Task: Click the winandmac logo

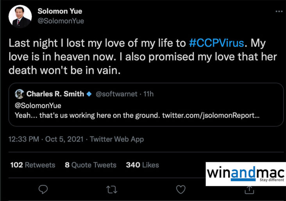Action: (x=245, y=173)
